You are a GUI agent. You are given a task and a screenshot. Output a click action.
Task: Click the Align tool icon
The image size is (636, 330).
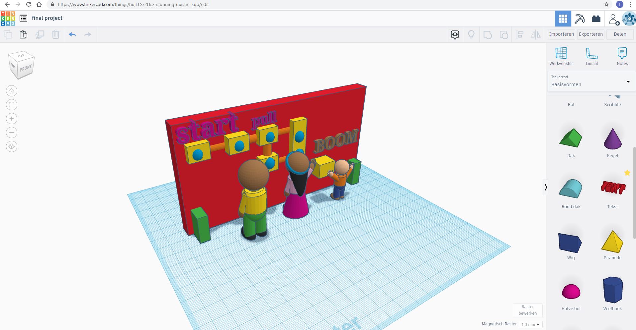520,34
